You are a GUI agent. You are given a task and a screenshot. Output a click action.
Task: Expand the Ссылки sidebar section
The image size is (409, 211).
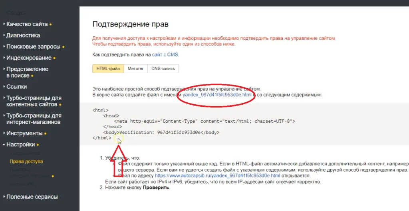pyautogui.click(x=15, y=87)
